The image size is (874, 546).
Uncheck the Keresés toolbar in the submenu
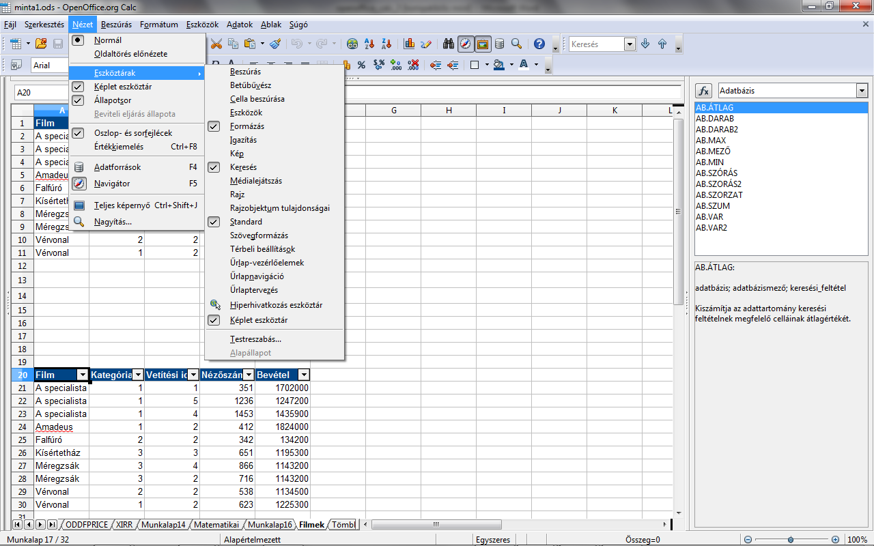tap(274, 167)
